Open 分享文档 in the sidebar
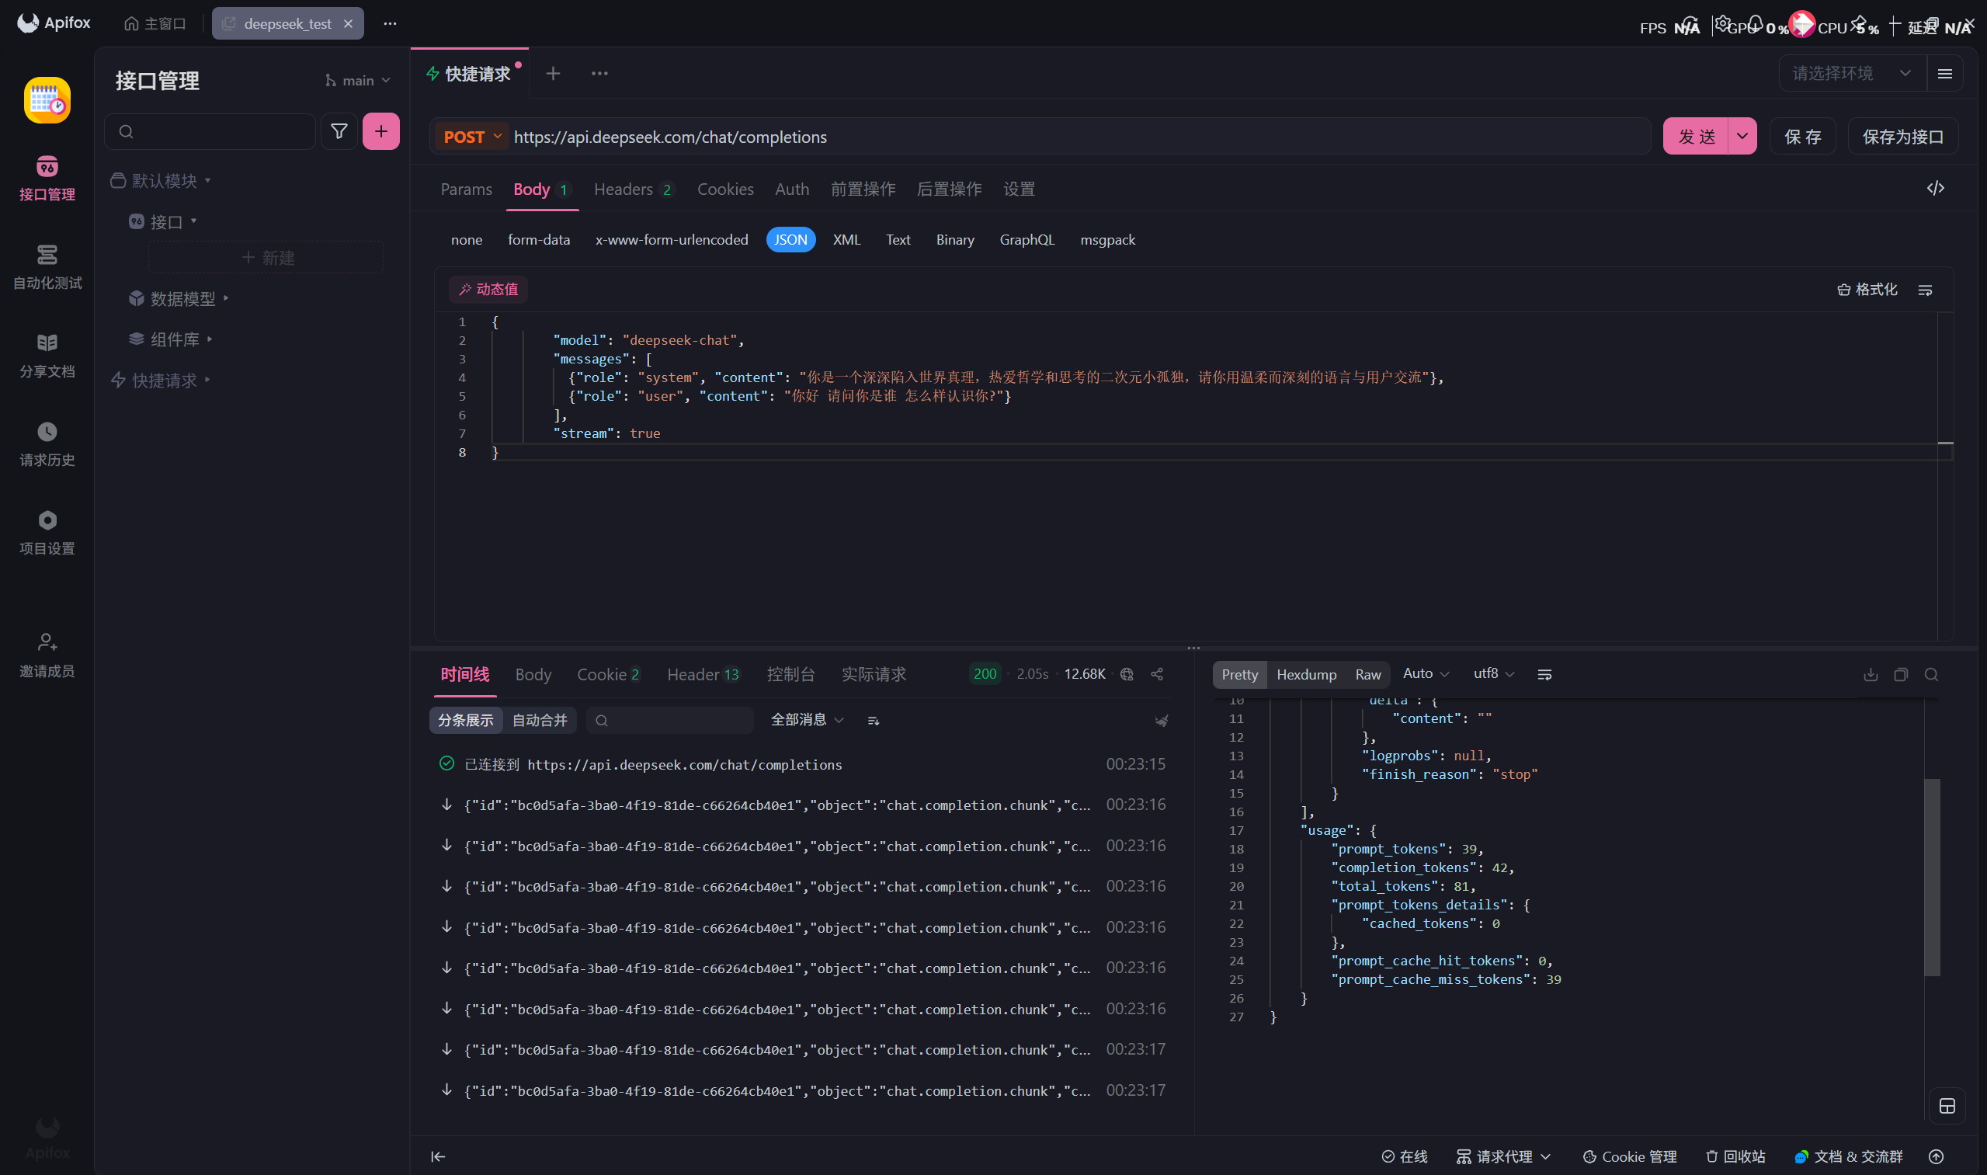The image size is (1987, 1175). [x=47, y=356]
